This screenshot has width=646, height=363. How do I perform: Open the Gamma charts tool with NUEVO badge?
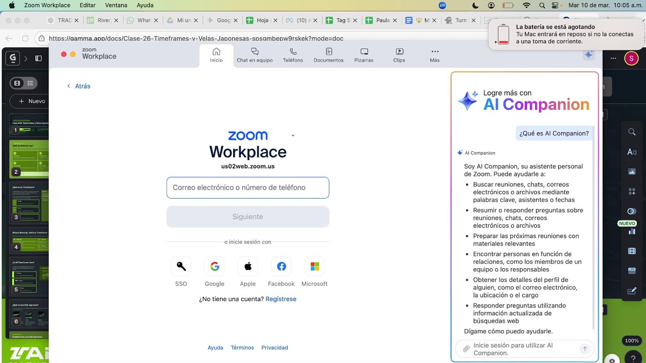[632, 231]
